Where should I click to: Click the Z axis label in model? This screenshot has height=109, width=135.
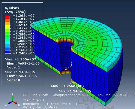coord(66,69)
